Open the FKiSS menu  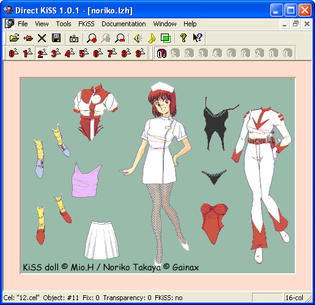(86, 24)
